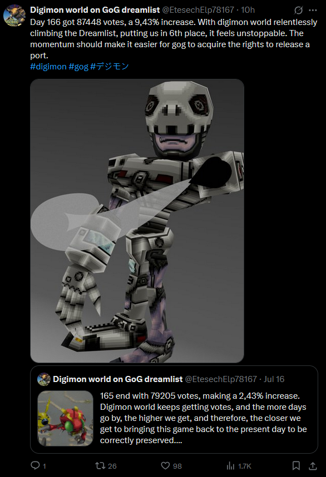Expand the three-dot more options menu
This screenshot has width=326, height=477.
pyautogui.click(x=313, y=10)
